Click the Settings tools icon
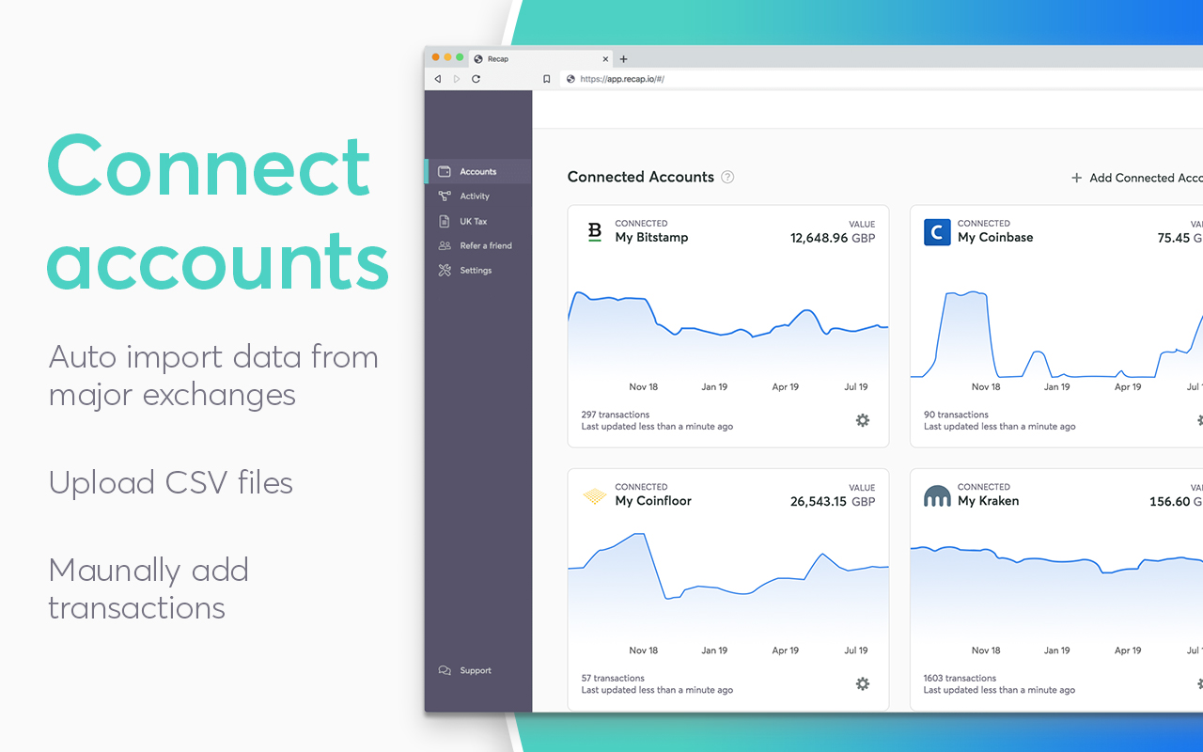 coord(445,270)
